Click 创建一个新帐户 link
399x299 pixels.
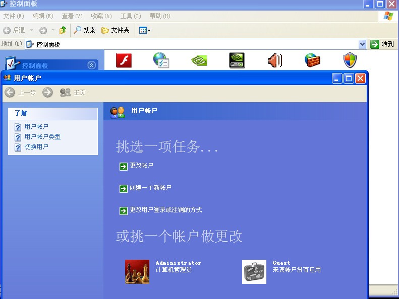pyautogui.click(x=150, y=188)
